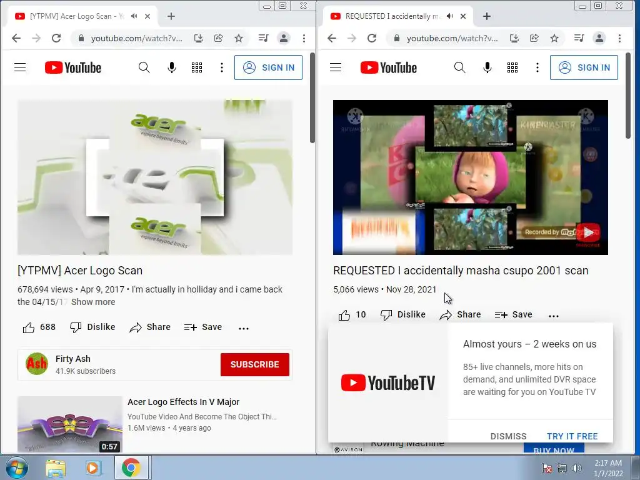Open media controls in left Chrome window

263,38
